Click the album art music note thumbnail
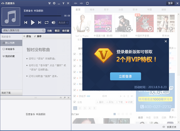This screenshot has height=131, width=180. click(11, 17)
